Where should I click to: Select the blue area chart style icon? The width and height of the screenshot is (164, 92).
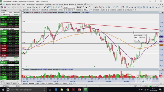pyautogui.click(x=48, y=7)
